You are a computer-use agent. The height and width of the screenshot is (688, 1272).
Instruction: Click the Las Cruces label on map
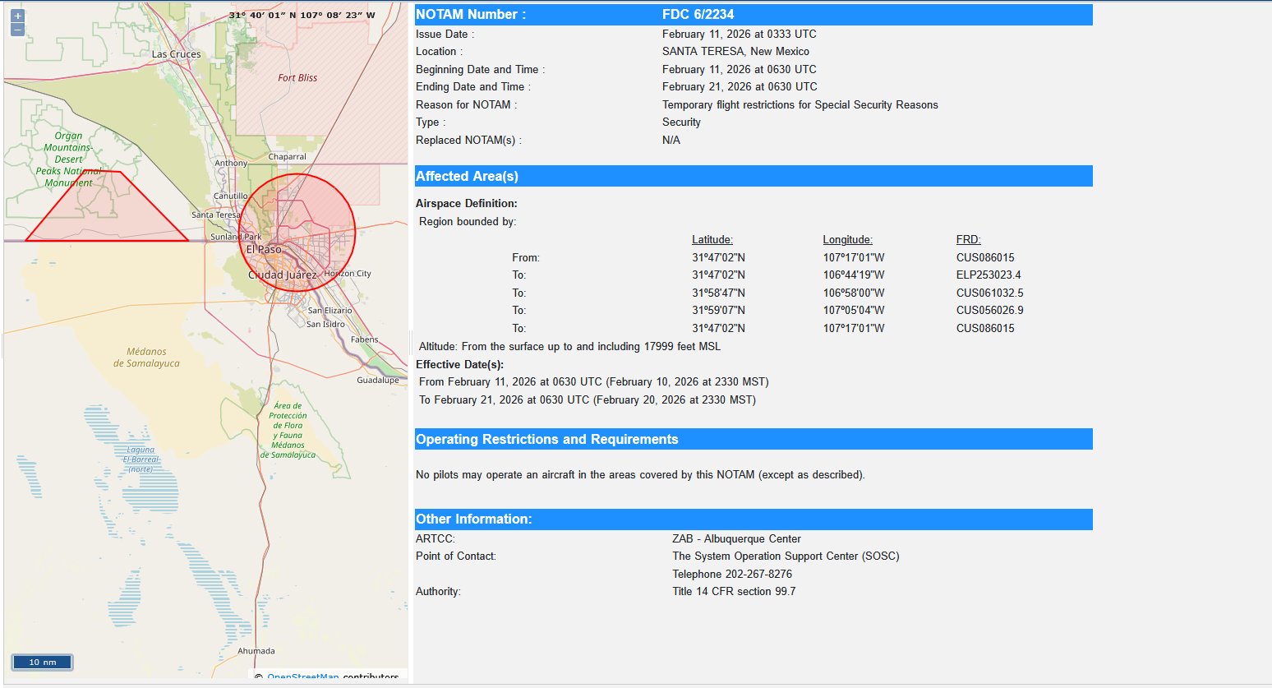pos(176,54)
